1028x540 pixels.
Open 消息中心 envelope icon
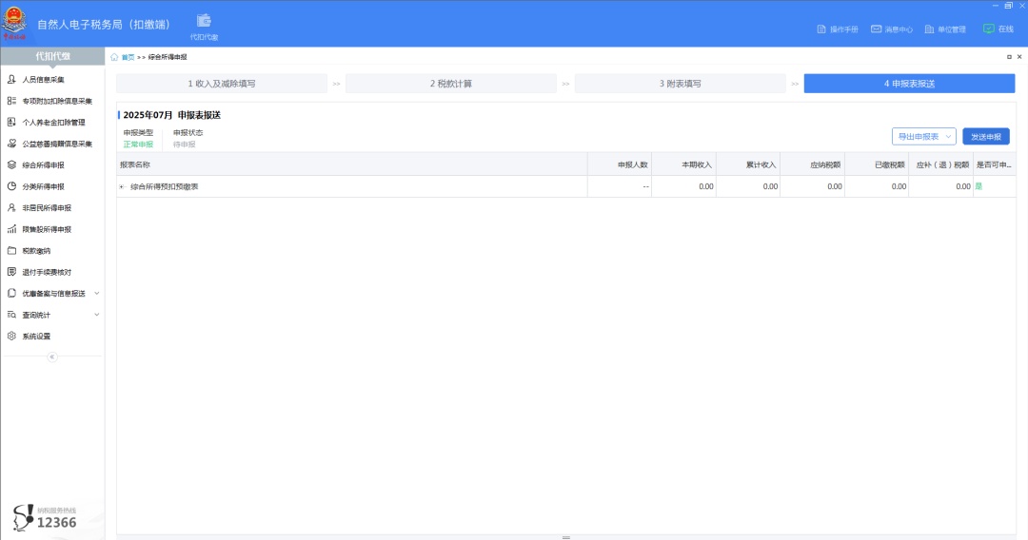point(876,29)
